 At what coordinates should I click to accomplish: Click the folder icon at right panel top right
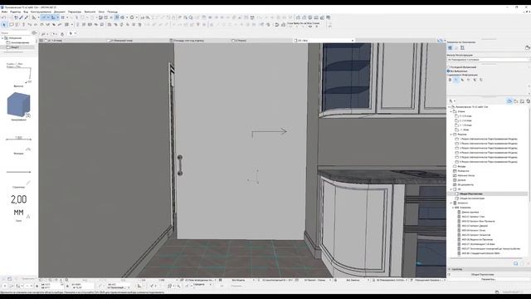click(x=528, y=48)
